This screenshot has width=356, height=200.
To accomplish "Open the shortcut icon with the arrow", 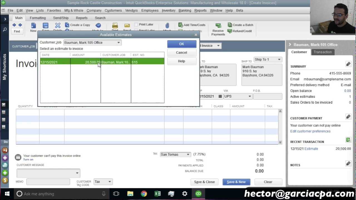I will click(4, 105).
